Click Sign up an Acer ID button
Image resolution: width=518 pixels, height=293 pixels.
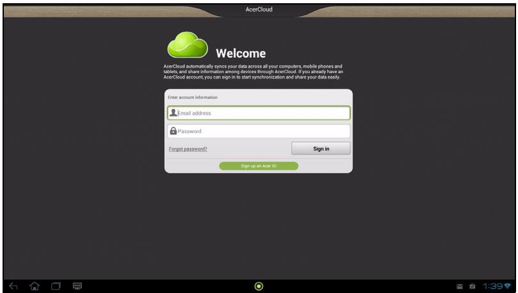point(259,166)
